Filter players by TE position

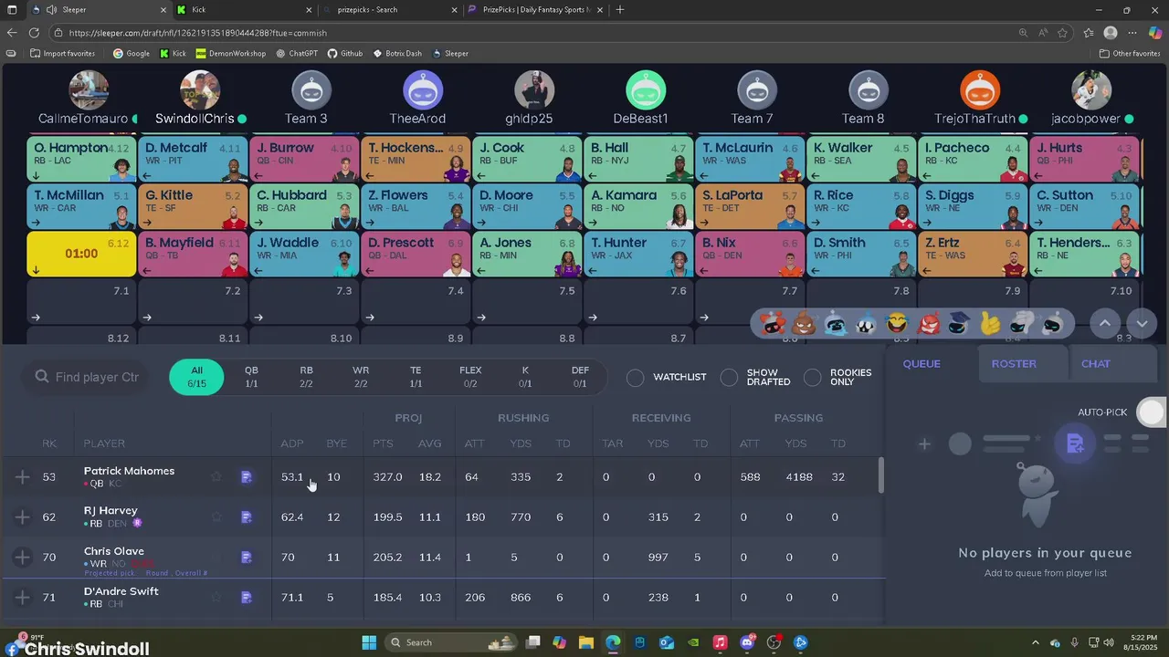click(416, 377)
